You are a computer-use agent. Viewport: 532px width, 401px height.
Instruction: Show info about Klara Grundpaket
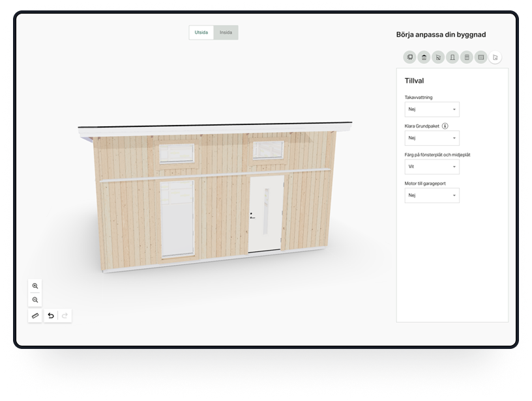pos(445,126)
